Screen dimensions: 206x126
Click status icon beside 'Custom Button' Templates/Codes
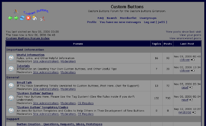tap(11, 110)
